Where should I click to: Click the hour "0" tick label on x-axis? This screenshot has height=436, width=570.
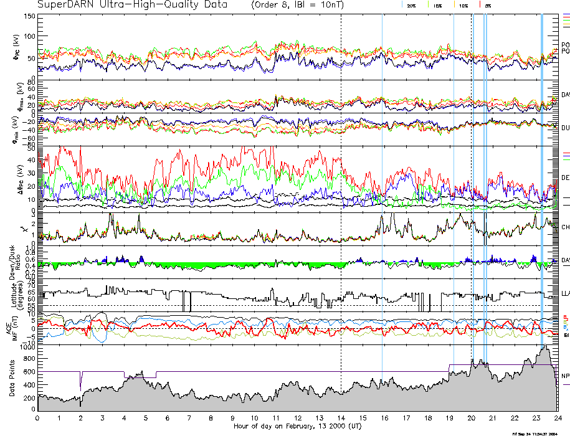[x=37, y=418]
